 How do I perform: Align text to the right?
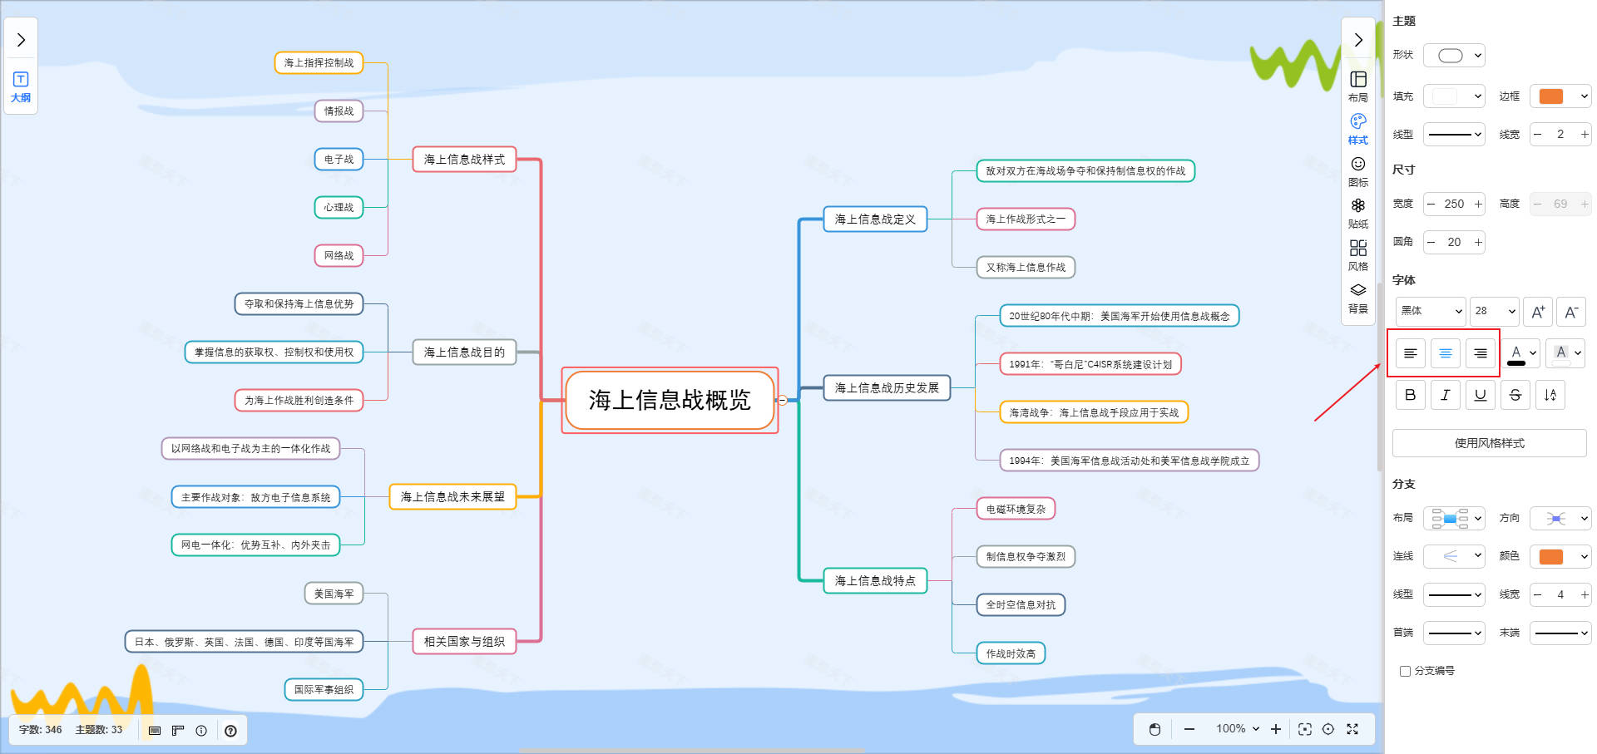coord(1480,353)
